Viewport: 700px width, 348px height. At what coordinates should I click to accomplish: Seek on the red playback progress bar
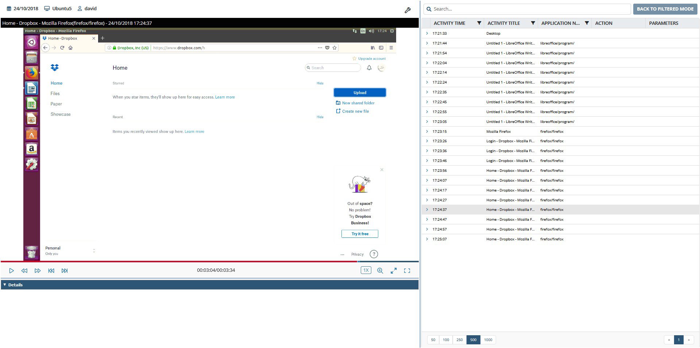pos(179,262)
